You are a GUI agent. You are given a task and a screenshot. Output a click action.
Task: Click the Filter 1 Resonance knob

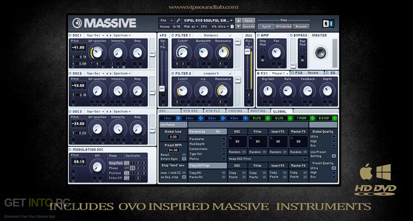coord(223,53)
